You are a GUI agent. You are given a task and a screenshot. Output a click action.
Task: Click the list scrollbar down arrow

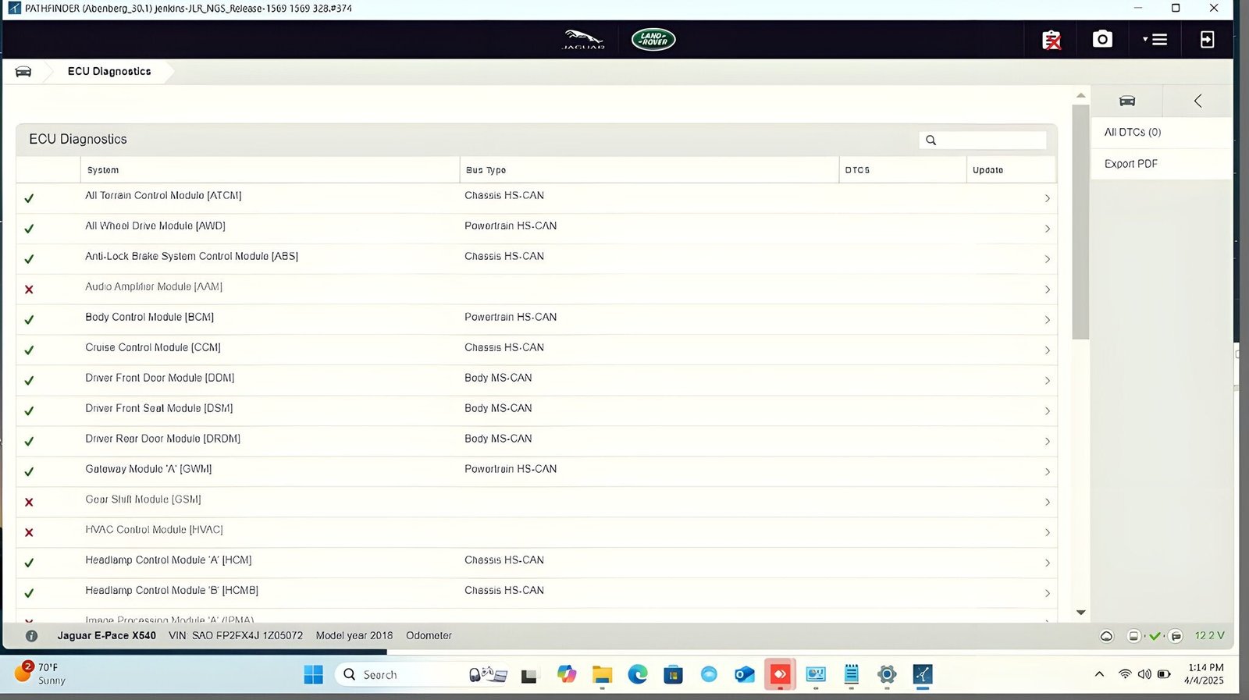point(1080,613)
